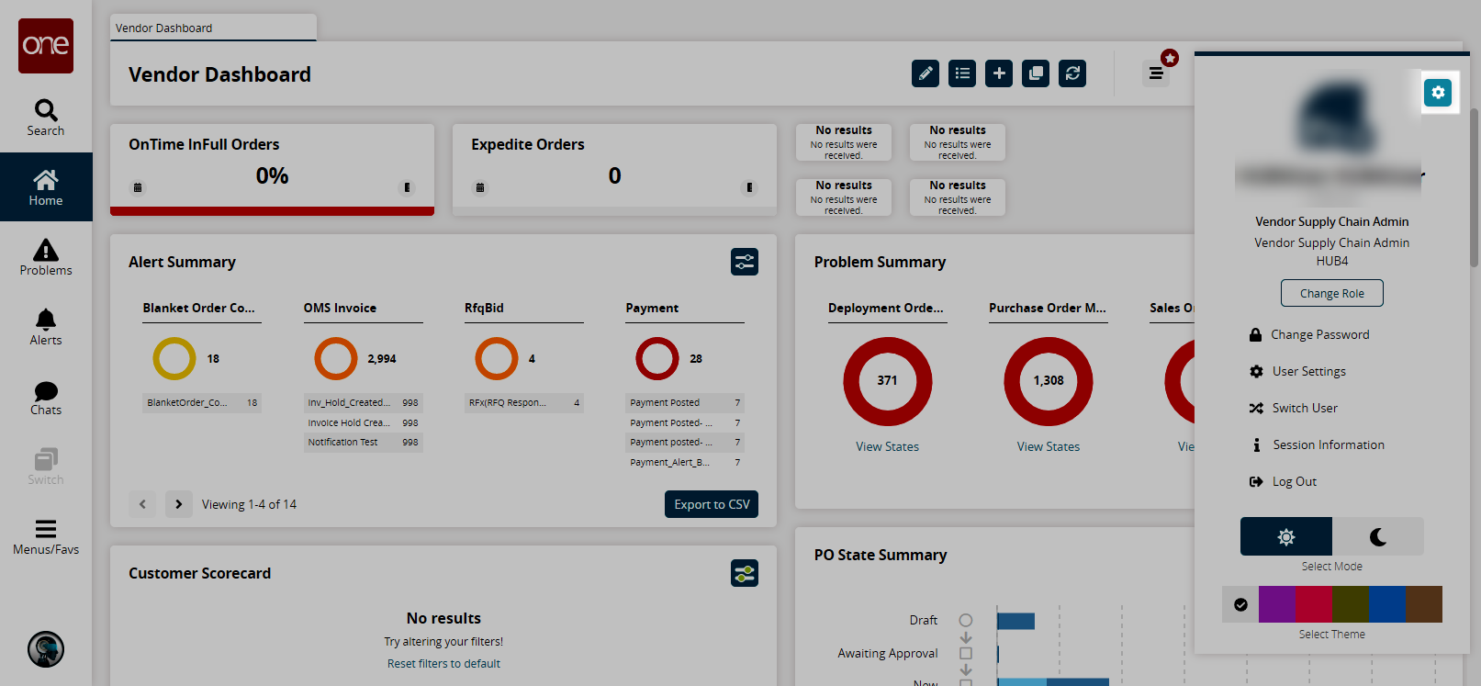Select the default theme swatch with checkmark
The width and height of the screenshot is (1481, 686).
[1240, 604]
